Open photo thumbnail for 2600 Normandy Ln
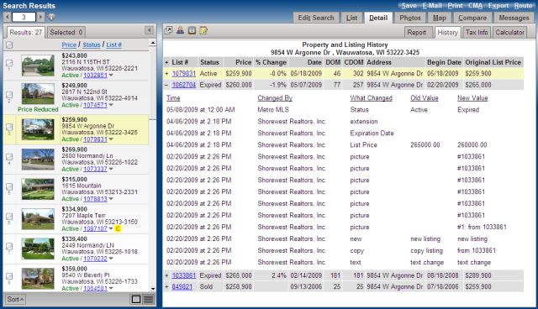This screenshot has width=538, height=309. [x=38, y=160]
